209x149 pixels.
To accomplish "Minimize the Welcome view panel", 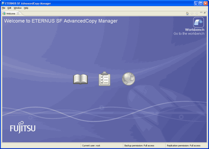I will click(x=201, y=12).
